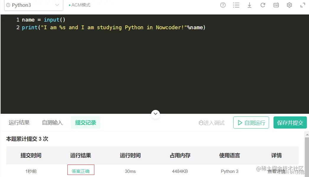Click line 1 code 'name = input()'
Viewport: 309px width, 177px height.
point(43,20)
